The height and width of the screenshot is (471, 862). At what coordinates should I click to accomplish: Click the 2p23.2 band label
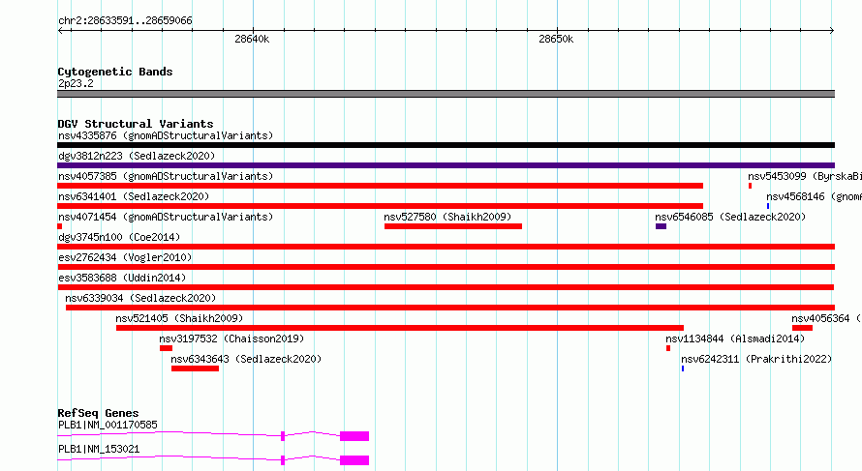tap(76, 83)
